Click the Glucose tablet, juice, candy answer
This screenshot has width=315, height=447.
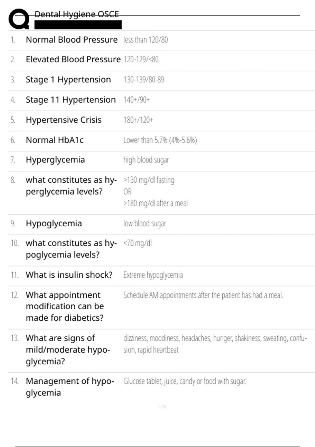click(x=185, y=381)
